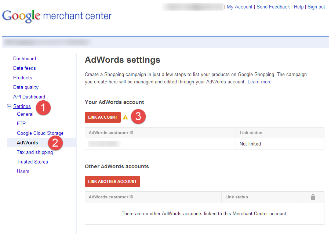331x234 pixels.
Task: Click the first table's AdWords customer ID header
Action: click(x=160, y=133)
